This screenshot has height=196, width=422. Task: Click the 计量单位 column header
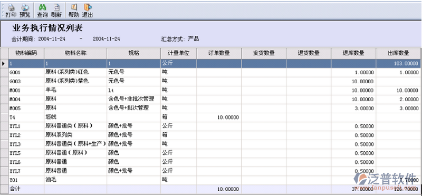point(179,53)
